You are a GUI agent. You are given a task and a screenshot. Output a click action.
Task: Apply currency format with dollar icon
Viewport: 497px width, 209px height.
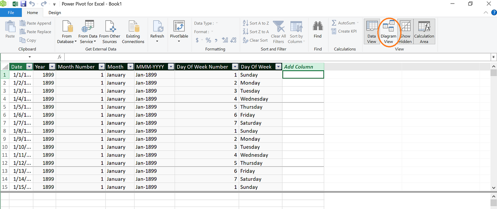click(x=198, y=40)
